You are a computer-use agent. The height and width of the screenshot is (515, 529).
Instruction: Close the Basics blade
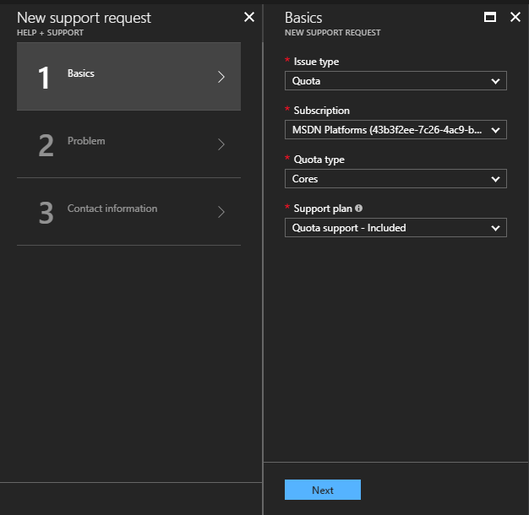click(x=515, y=17)
